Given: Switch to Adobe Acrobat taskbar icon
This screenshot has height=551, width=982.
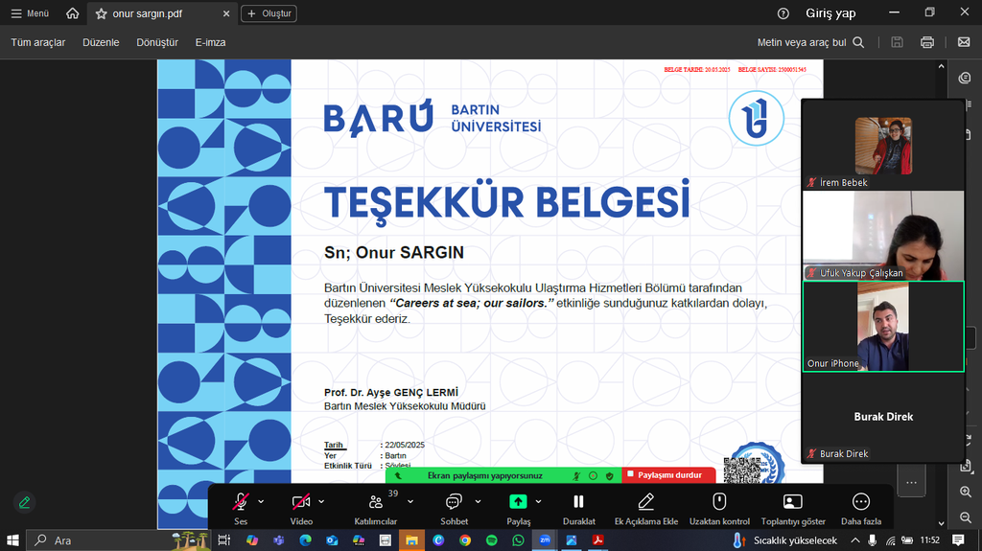Looking at the screenshot, I should pyautogui.click(x=598, y=540).
